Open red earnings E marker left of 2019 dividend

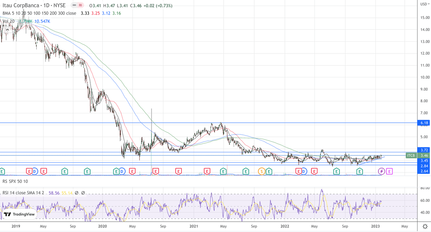point(29,171)
